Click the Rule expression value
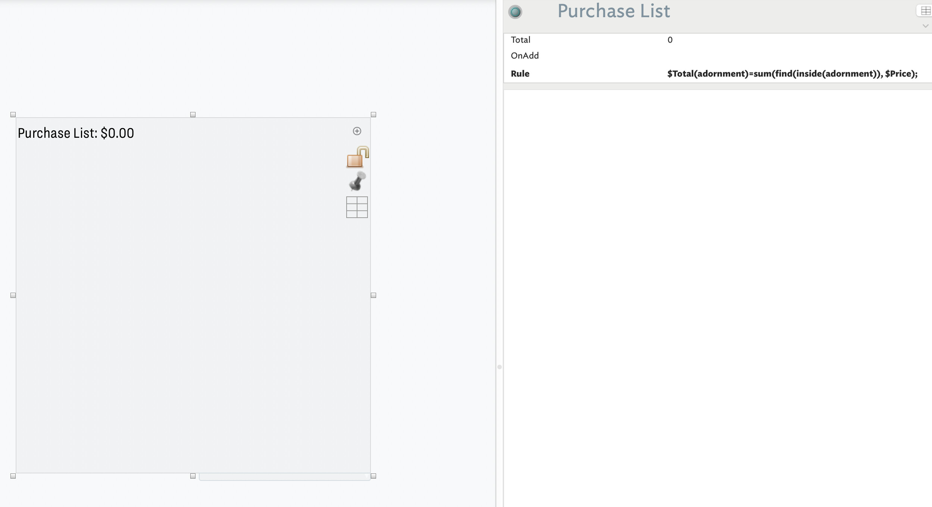Viewport: 932px width, 507px height. point(792,74)
